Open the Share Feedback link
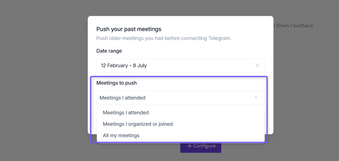 tap(295, 26)
